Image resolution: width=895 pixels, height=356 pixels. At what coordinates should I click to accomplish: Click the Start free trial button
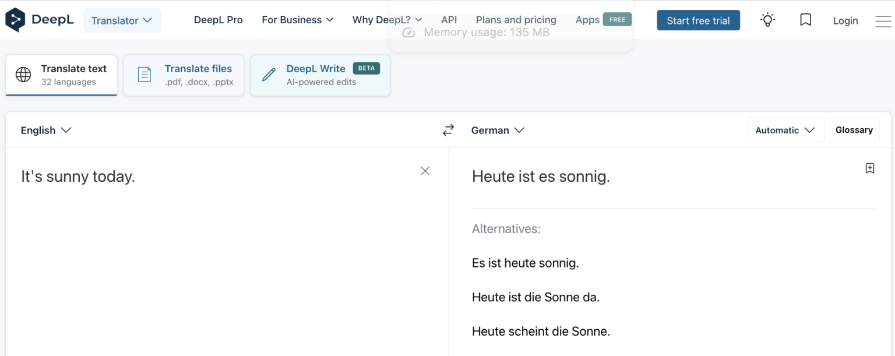[698, 20]
